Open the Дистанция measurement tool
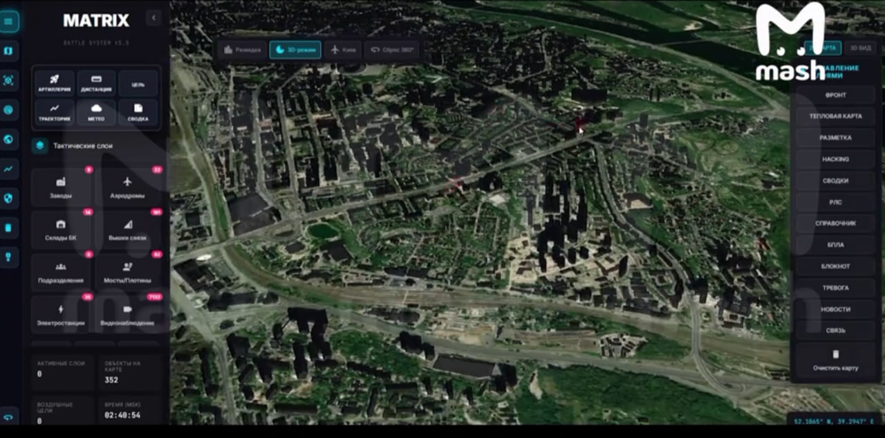Image resolution: width=885 pixels, height=438 pixels. [96, 83]
